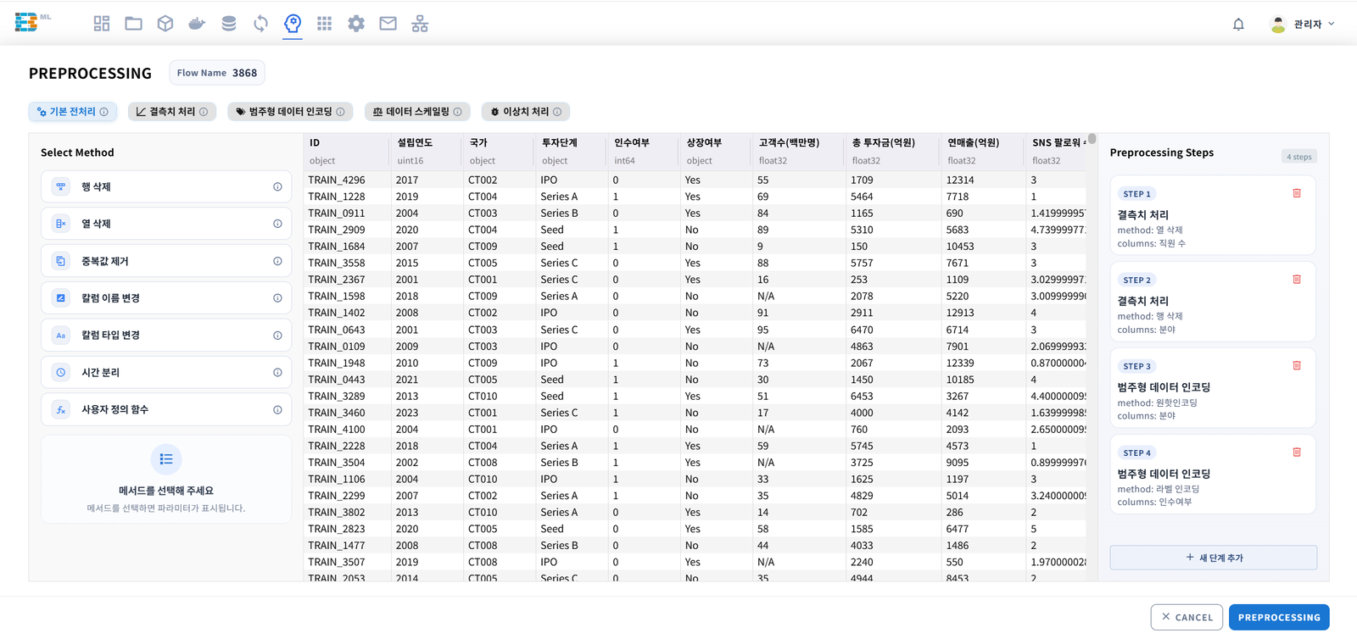Viewport: 1357px width, 633px height.
Task: Select the 기본 전처리 tab
Action: click(73, 112)
